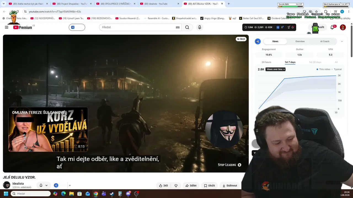The width and height of the screenshot is (353, 198).
Task: Open Microsoft Teams from the taskbar
Action: coord(104,194)
